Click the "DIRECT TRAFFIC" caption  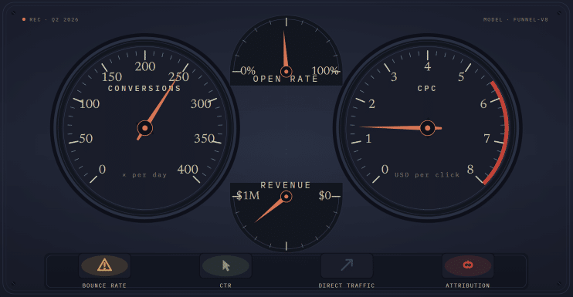click(347, 285)
